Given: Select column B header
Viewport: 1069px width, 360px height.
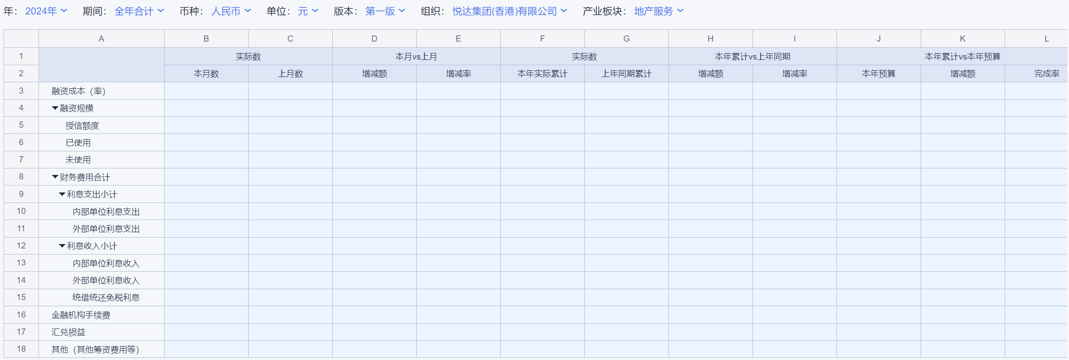Looking at the screenshot, I should [x=206, y=38].
